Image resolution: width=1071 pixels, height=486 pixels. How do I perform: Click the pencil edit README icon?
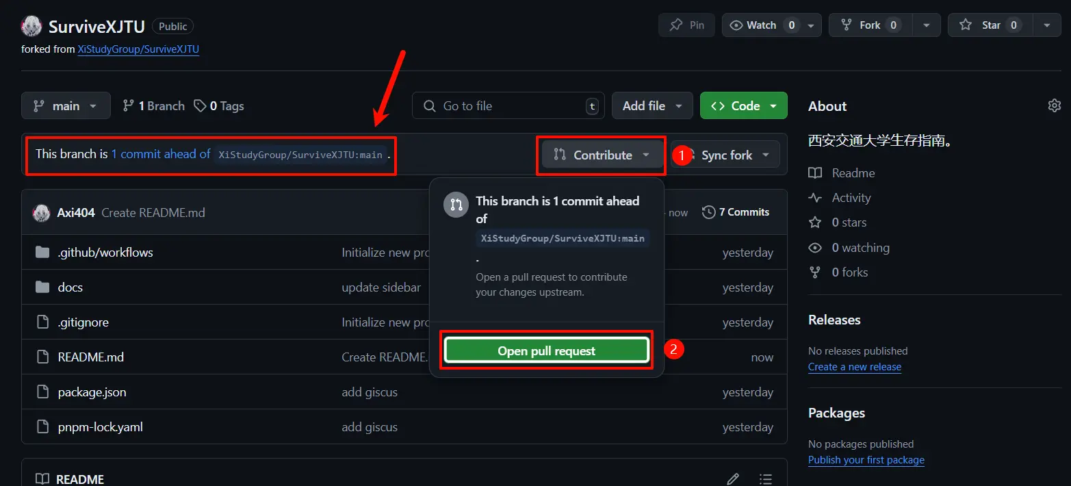coord(733,478)
